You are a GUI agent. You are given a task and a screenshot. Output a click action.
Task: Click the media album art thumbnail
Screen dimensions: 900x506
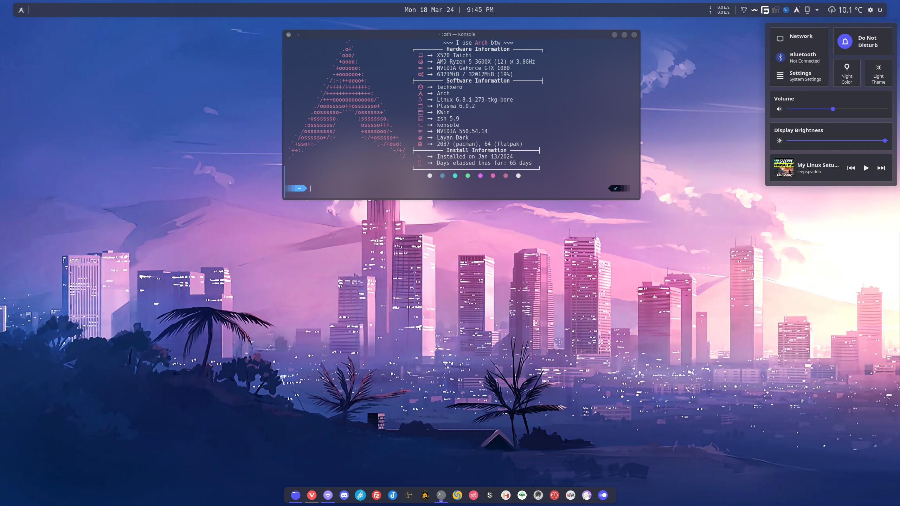pos(784,168)
